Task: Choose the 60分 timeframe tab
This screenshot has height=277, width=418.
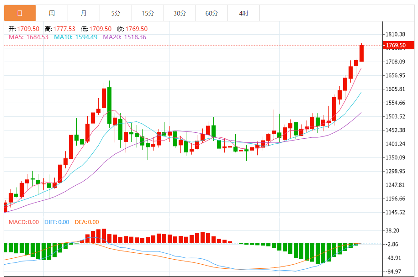Action: pyautogui.click(x=212, y=13)
